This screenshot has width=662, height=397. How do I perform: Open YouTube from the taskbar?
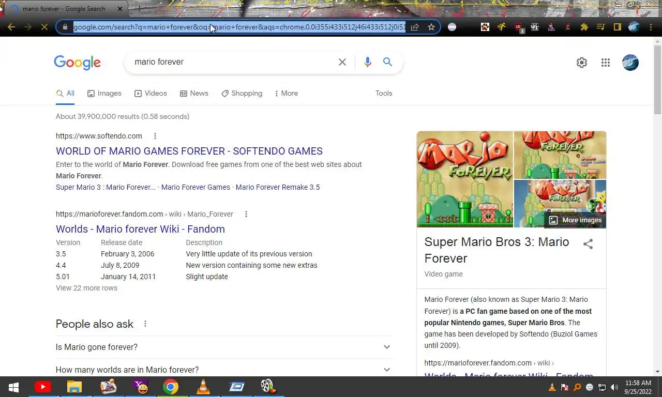pyautogui.click(x=42, y=387)
